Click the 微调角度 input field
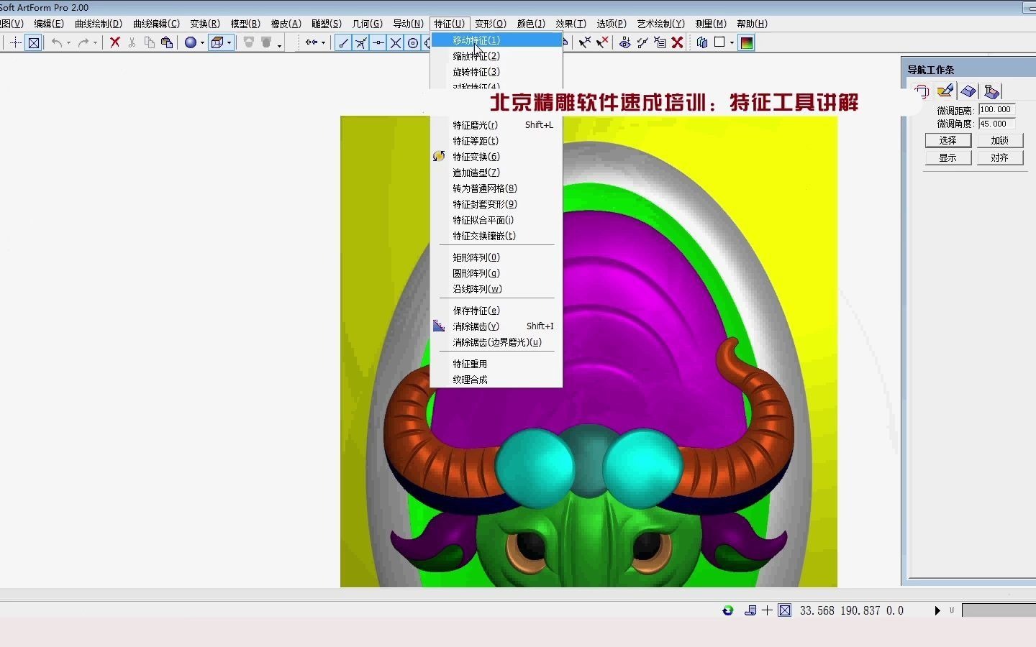Screen dimensions: 1036x647 click(x=997, y=124)
